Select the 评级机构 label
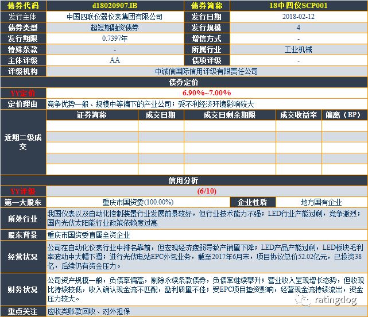The height and width of the screenshot is (317, 368). 23,71
